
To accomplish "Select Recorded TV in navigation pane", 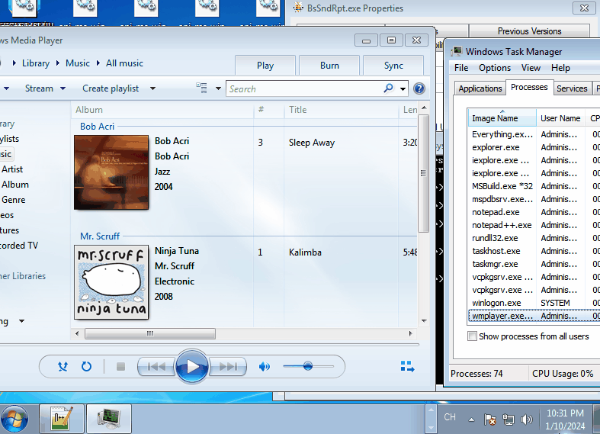I will click(19, 246).
